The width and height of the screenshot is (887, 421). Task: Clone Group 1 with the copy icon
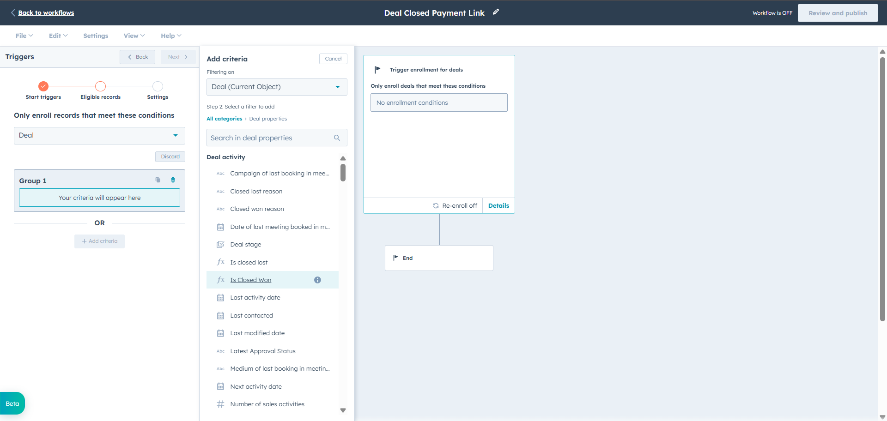(x=158, y=180)
